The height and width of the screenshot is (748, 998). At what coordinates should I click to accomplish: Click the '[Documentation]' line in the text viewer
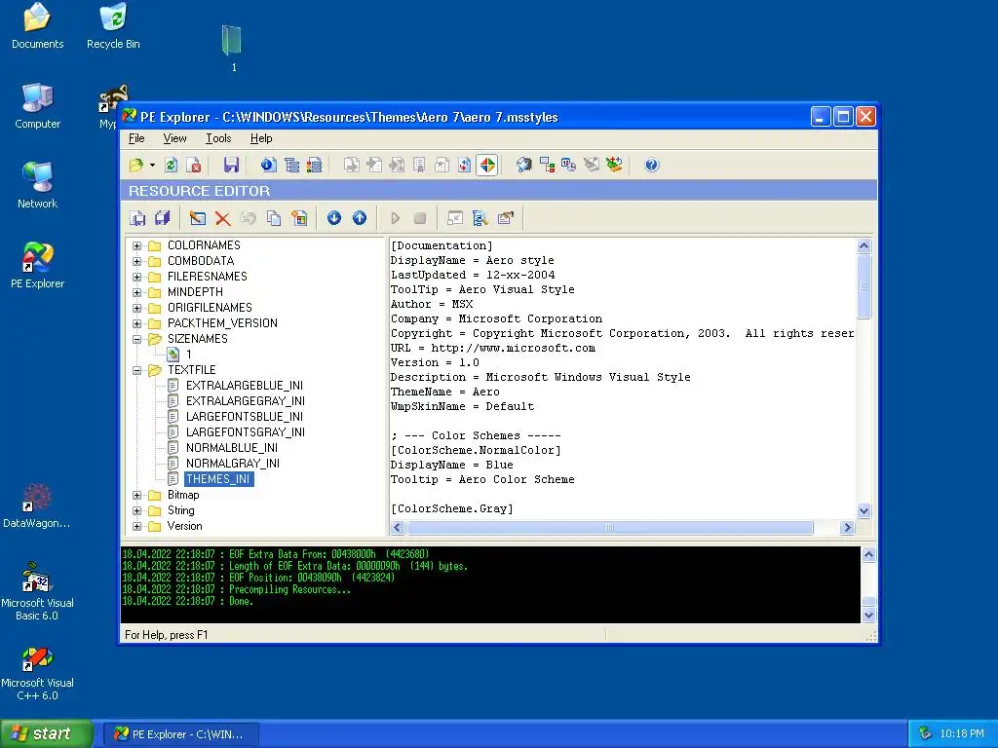[441, 245]
